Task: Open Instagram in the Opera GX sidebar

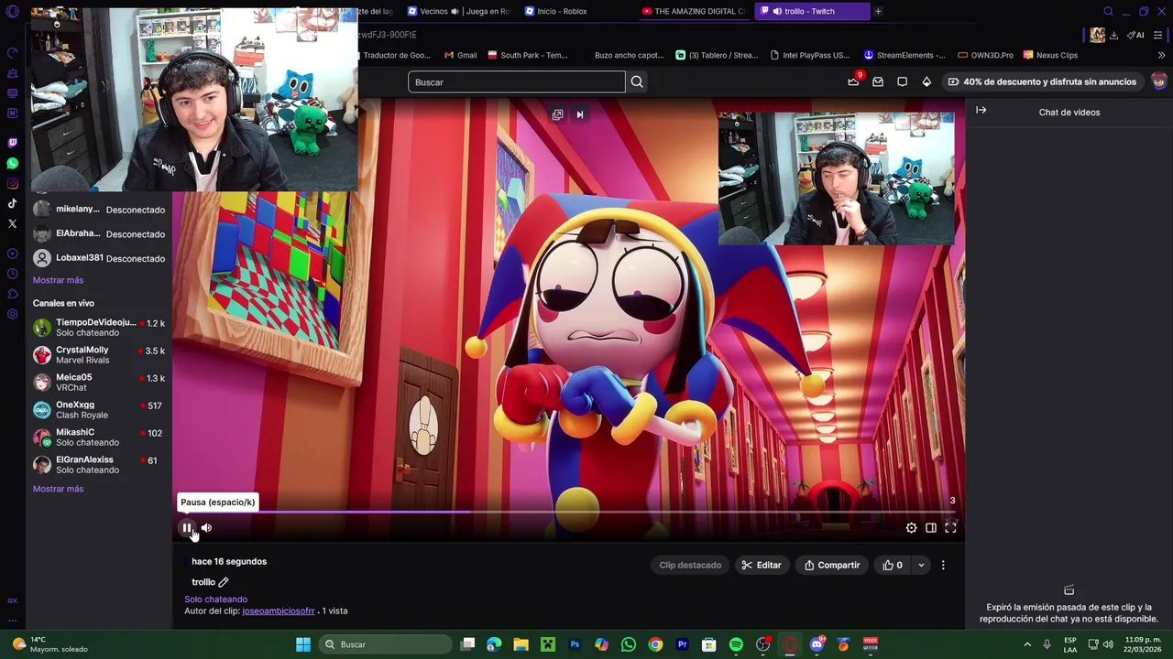Action: tap(12, 183)
